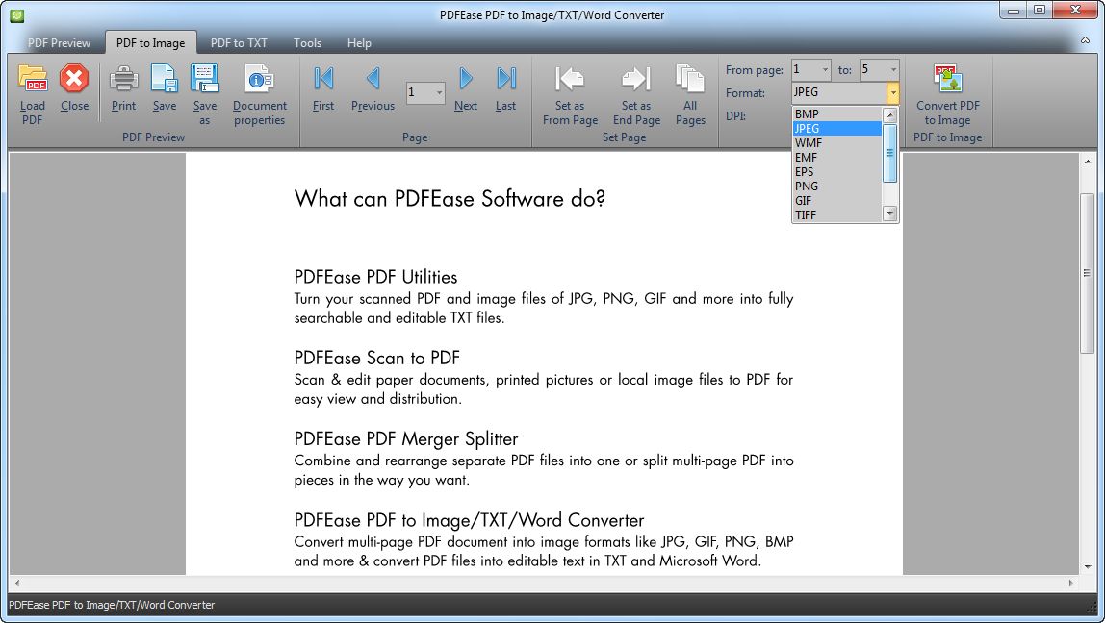Click 'PDFEase PDF to Image/TXT/Word Converter' document heading
Screen dimensions: 1105x623
(x=469, y=520)
